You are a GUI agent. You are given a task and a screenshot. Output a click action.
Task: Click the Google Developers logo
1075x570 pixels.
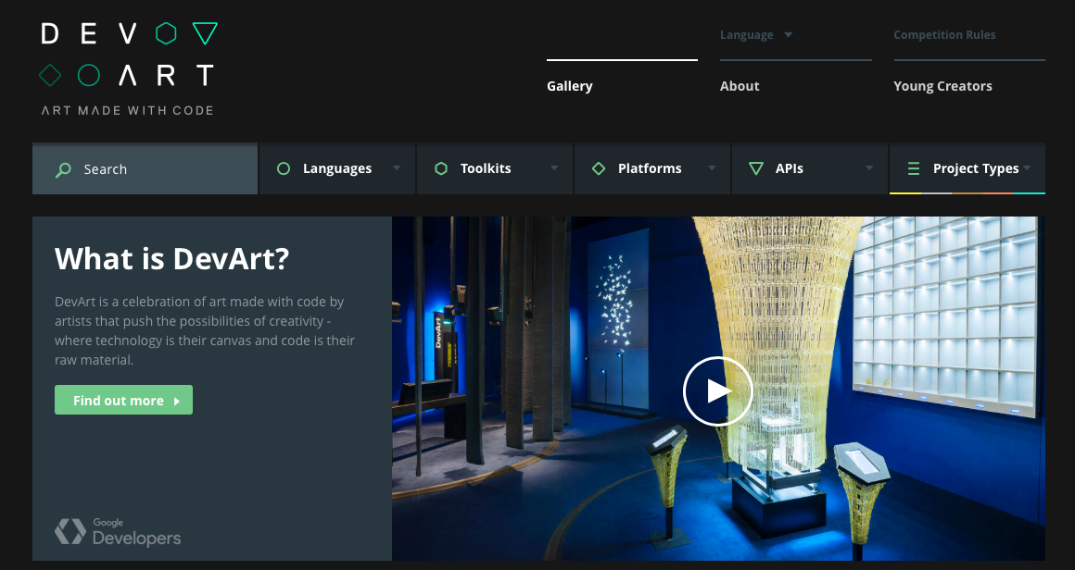[117, 532]
